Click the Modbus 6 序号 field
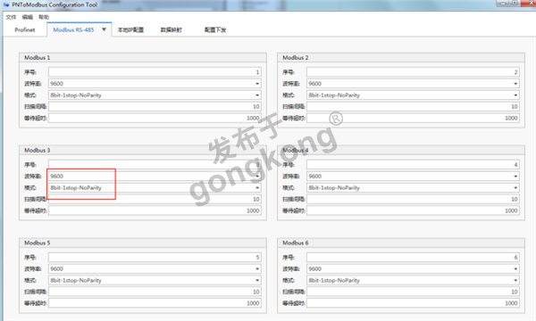This screenshot has width=536, height=321. pos(413,257)
